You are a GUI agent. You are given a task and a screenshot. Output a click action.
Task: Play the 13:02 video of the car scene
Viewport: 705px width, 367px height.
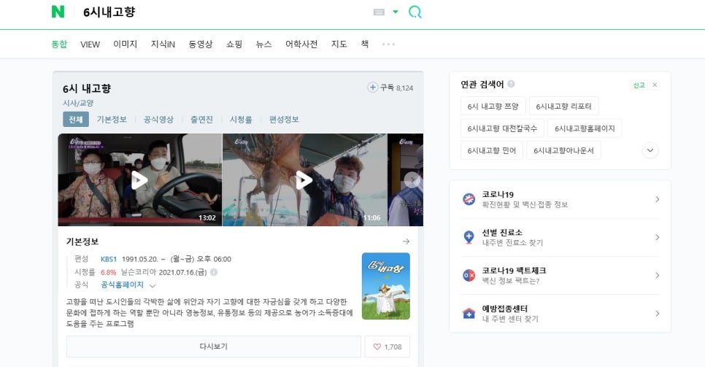point(140,180)
